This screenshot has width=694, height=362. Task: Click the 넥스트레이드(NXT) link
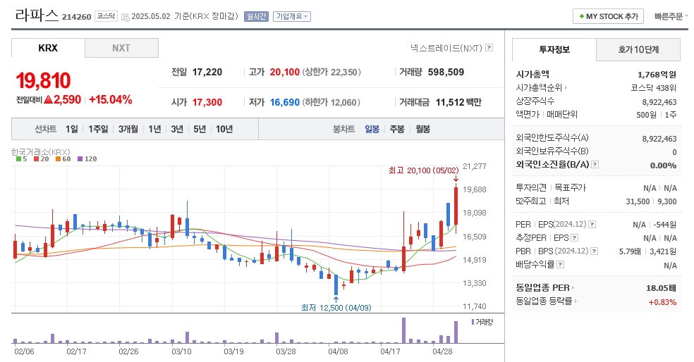tap(446, 48)
